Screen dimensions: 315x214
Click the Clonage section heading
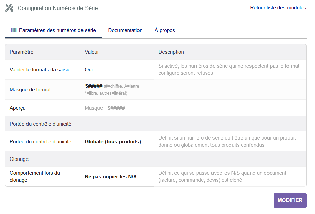[19, 159]
